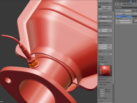
Task: Toggle the first Subsurf Options checkbox
Action: pos(134,21)
